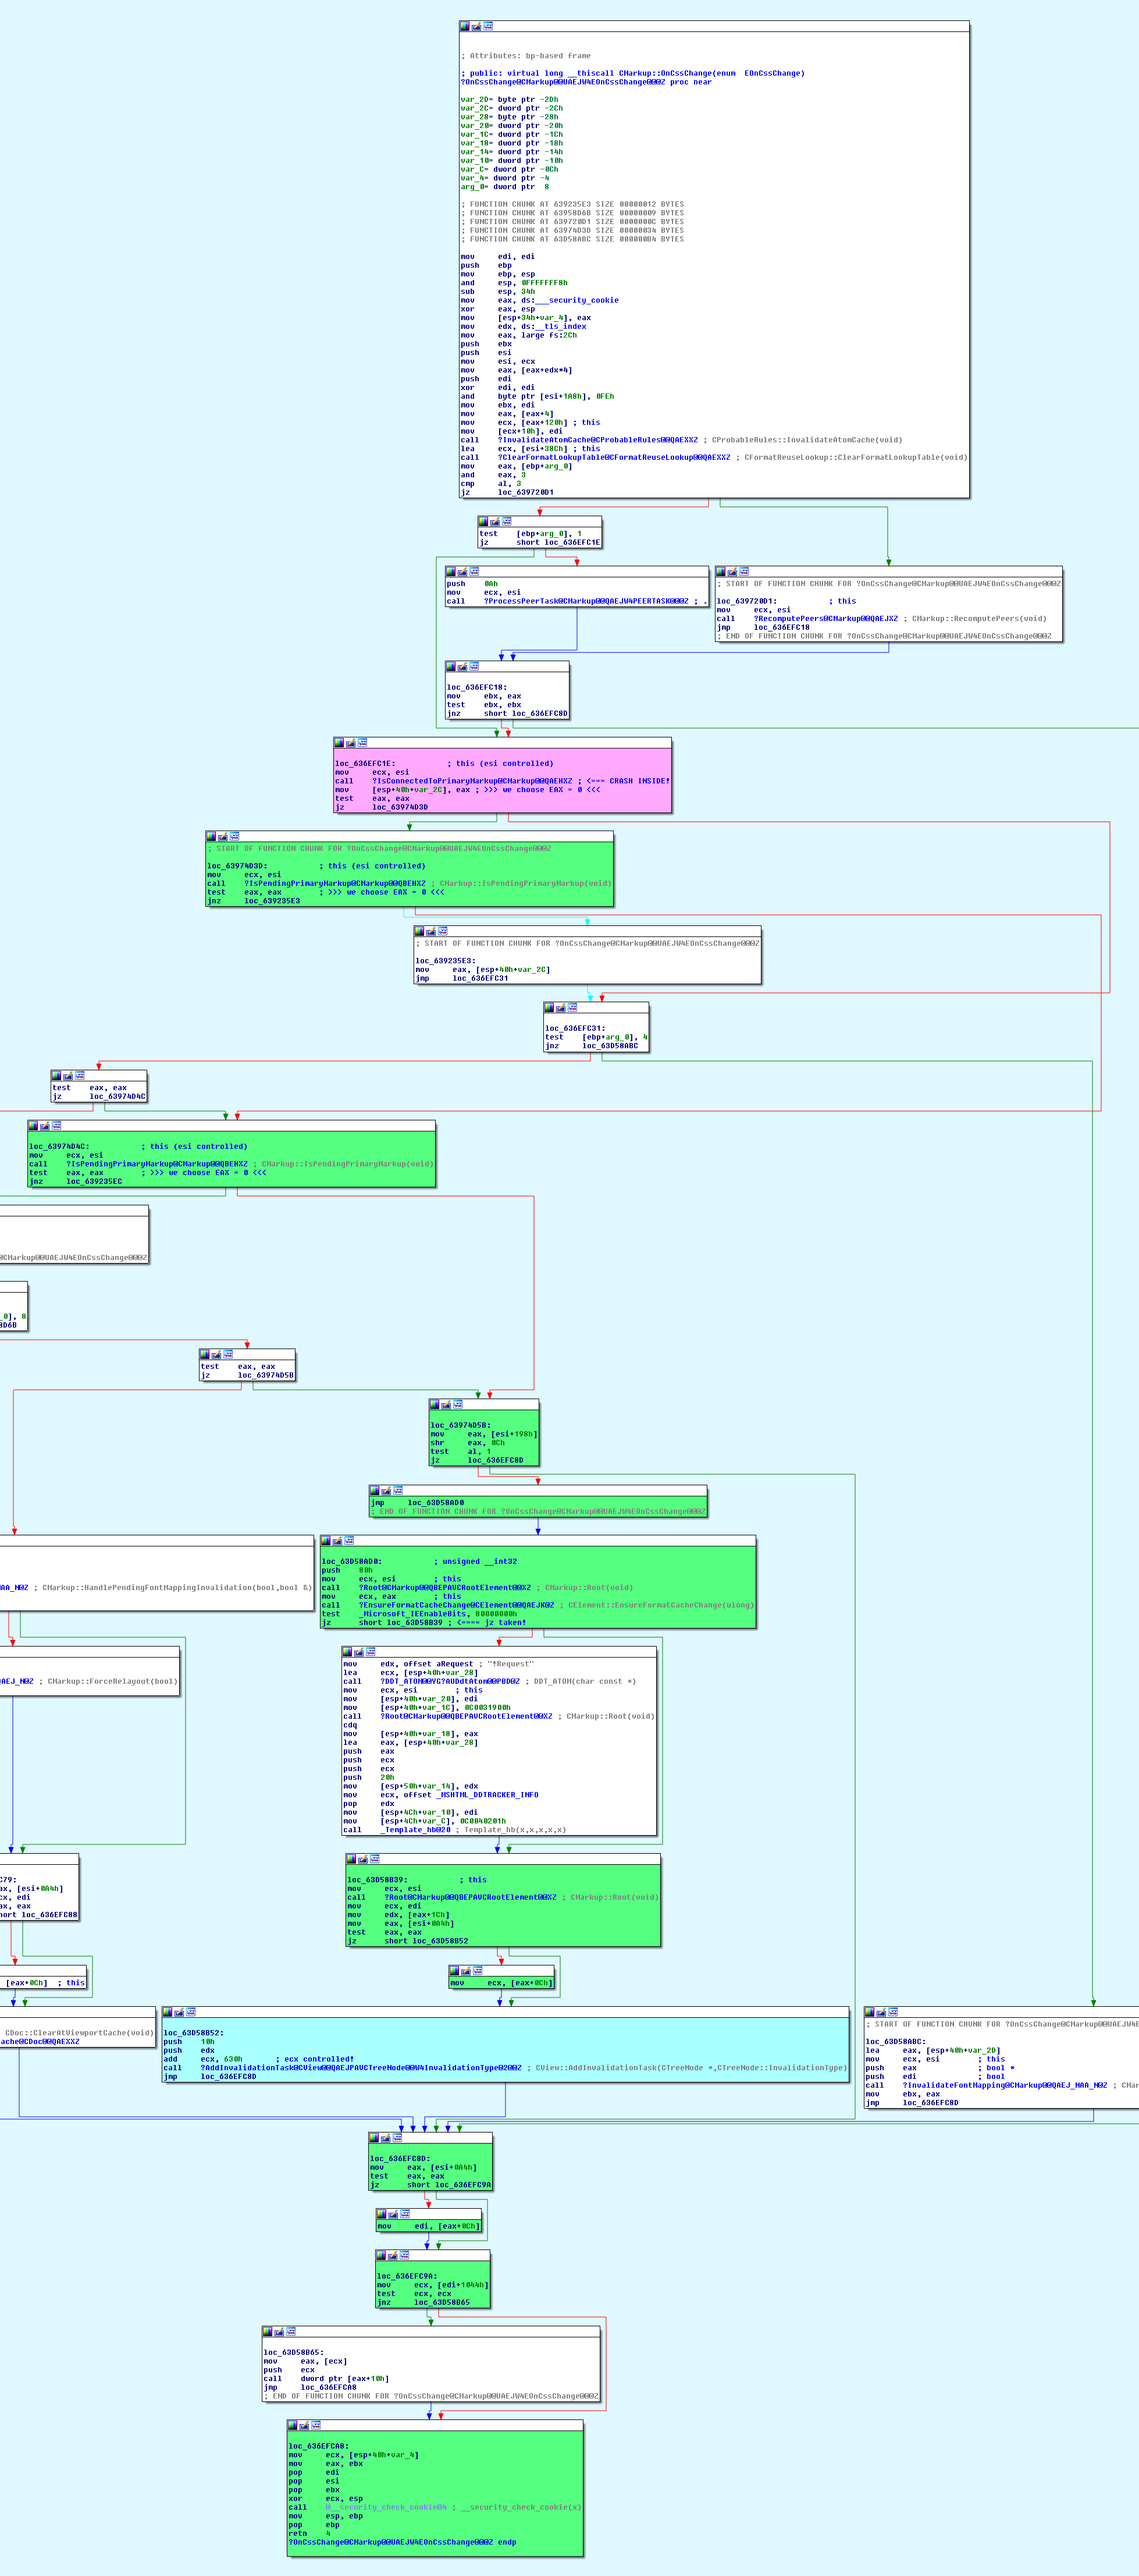Click the color icon on the loc_636EFC18 node
Viewport: 1139px width, 2576px height.
(x=451, y=666)
